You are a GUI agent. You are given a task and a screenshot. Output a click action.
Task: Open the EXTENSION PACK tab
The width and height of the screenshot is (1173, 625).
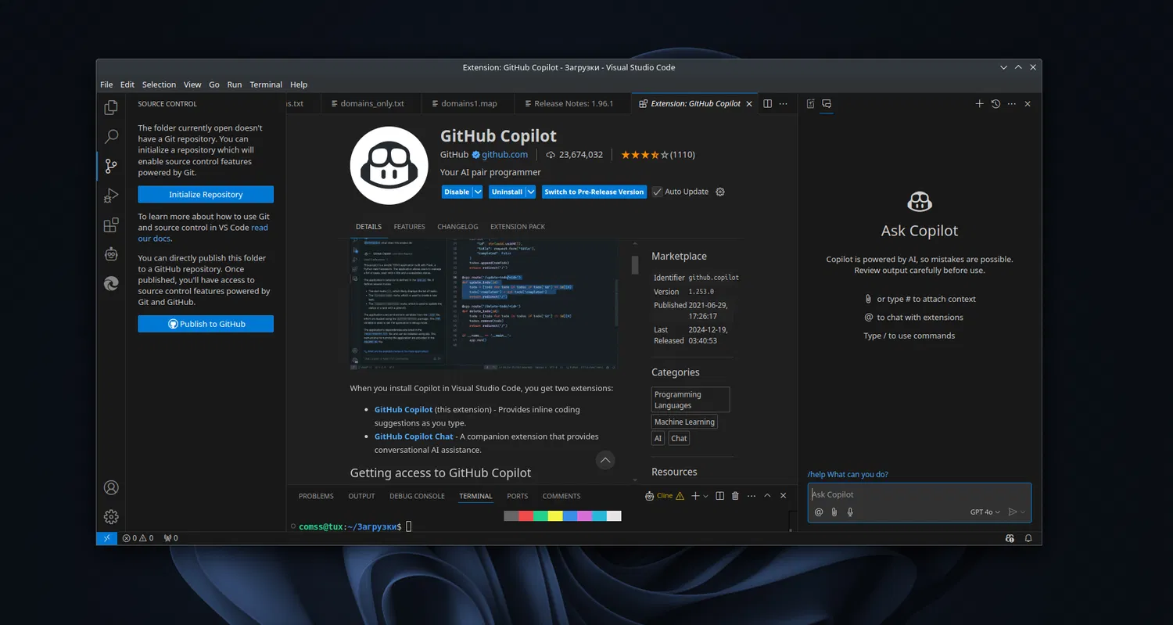[x=518, y=227]
